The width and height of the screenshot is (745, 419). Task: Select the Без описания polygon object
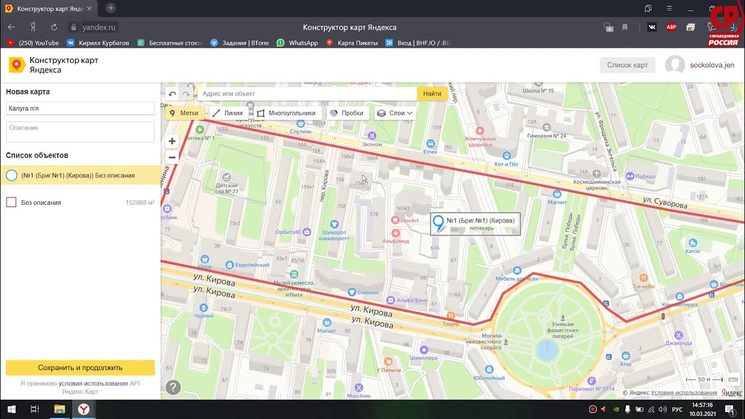[x=80, y=203]
